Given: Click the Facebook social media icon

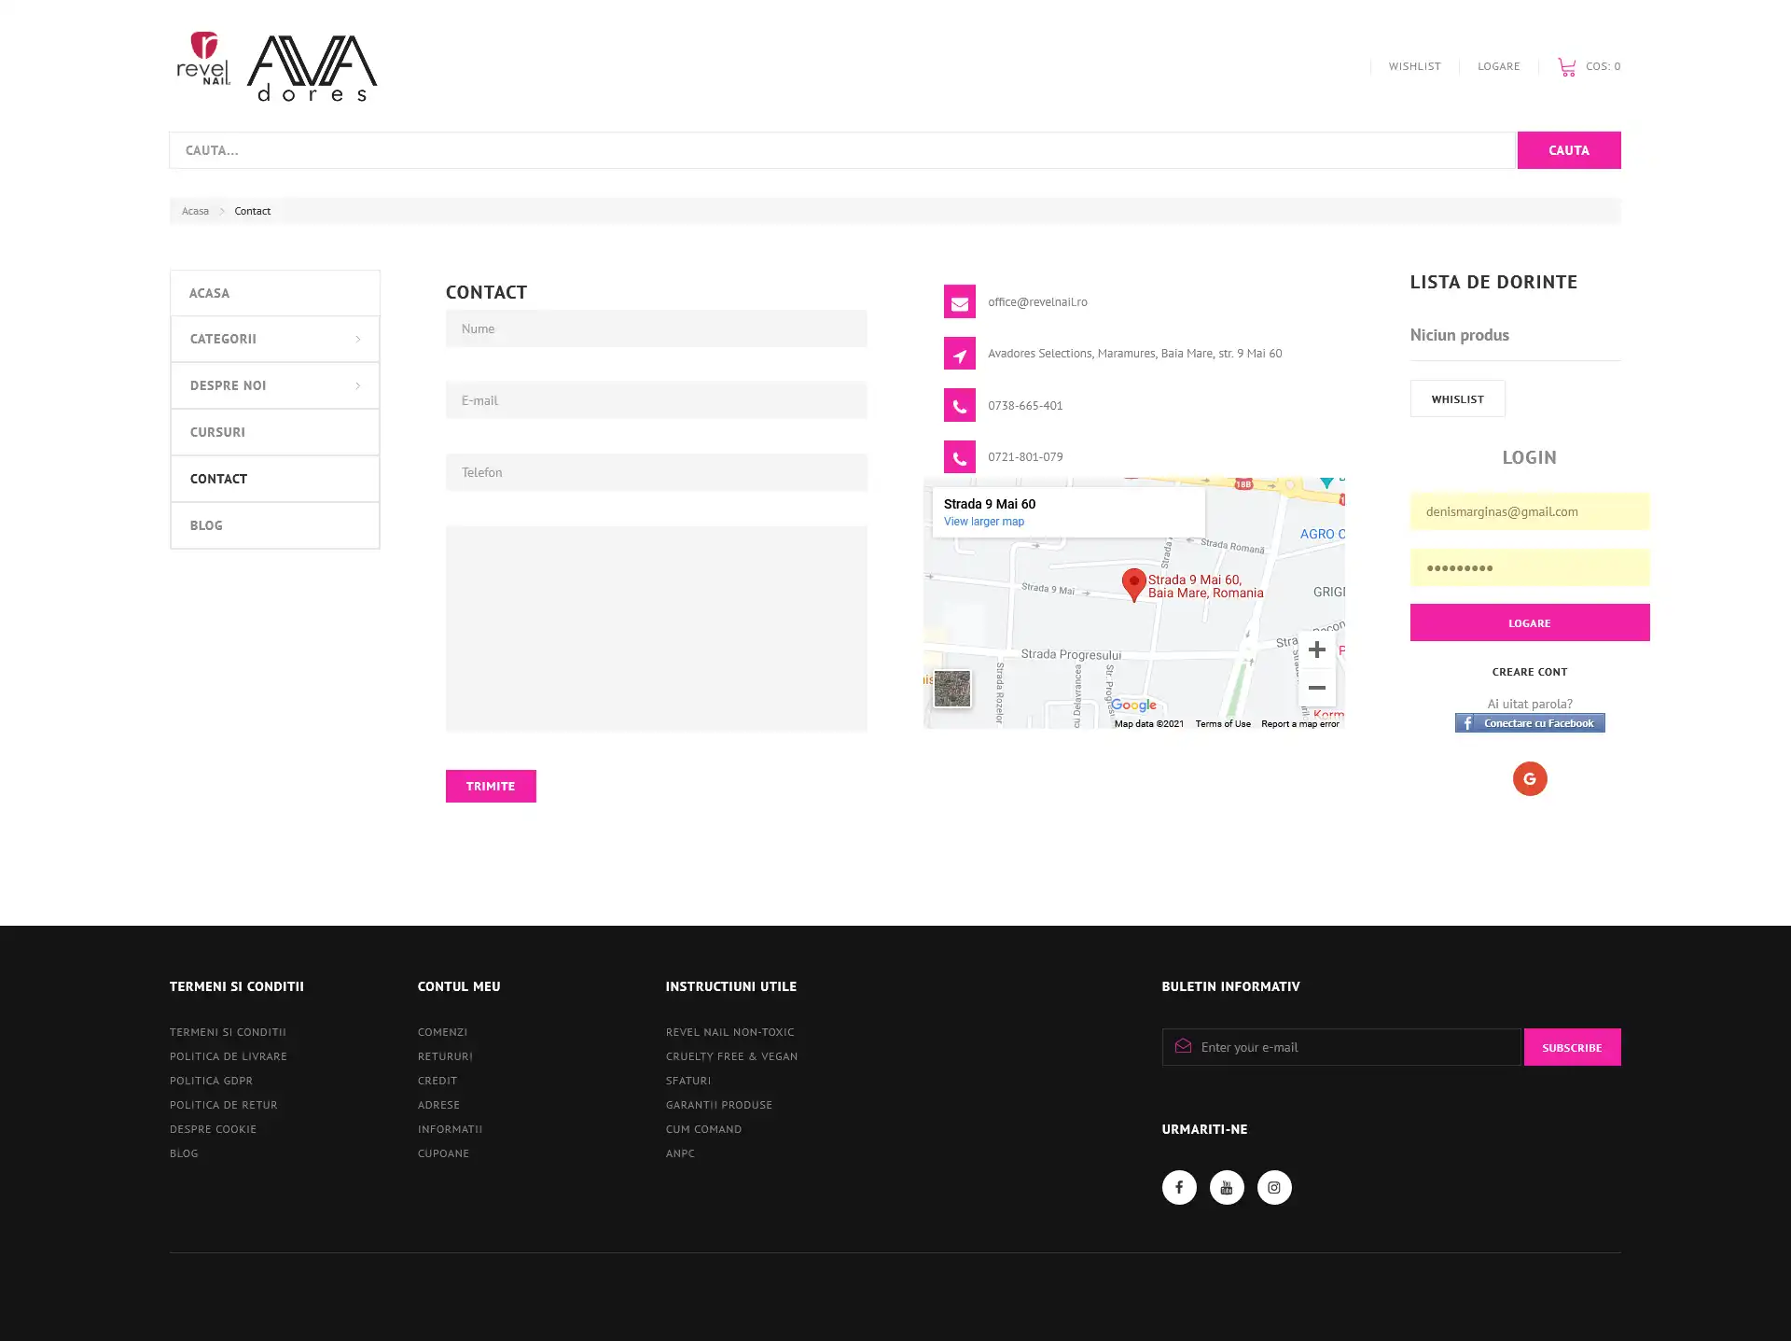Looking at the screenshot, I should [x=1178, y=1187].
